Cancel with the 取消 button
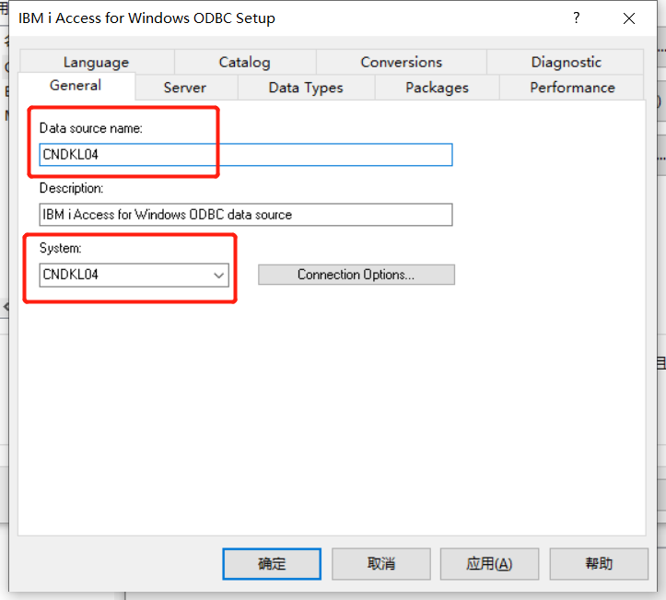 point(381,564)
